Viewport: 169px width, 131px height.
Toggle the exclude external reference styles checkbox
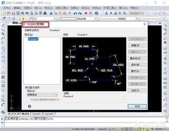(x=28, y=99)
